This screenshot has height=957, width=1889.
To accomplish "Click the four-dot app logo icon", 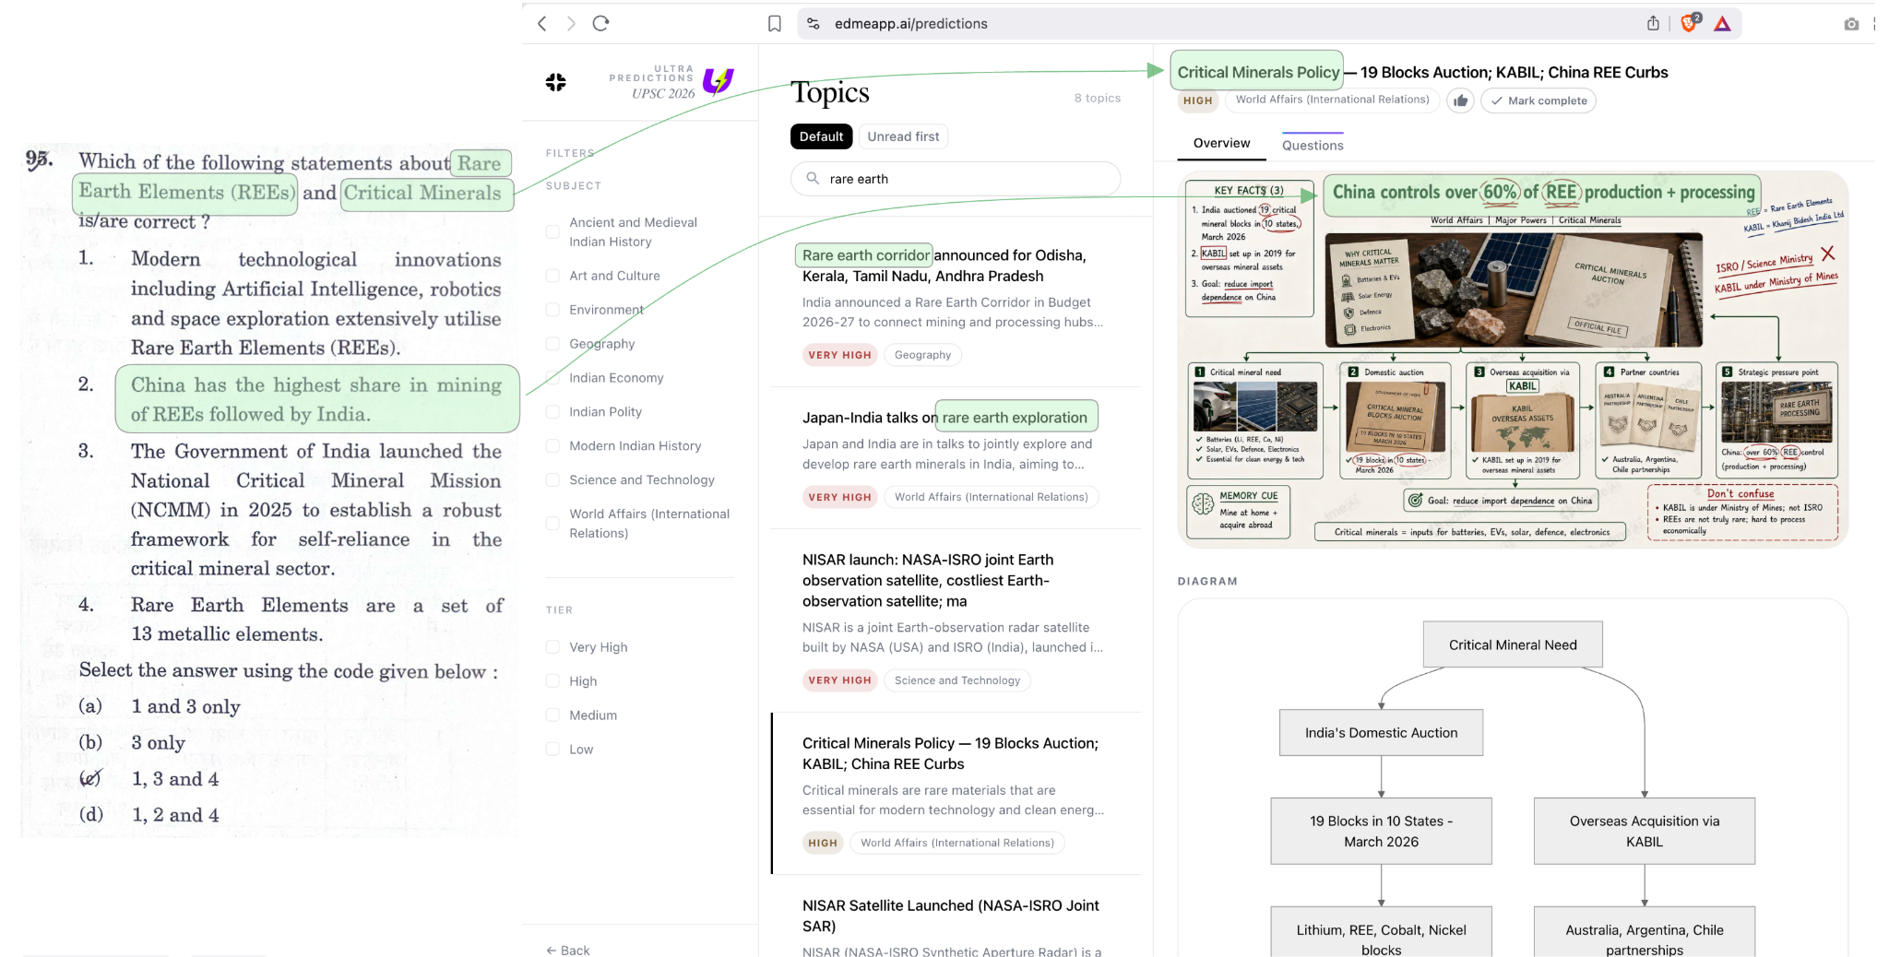I will point(556,83).
